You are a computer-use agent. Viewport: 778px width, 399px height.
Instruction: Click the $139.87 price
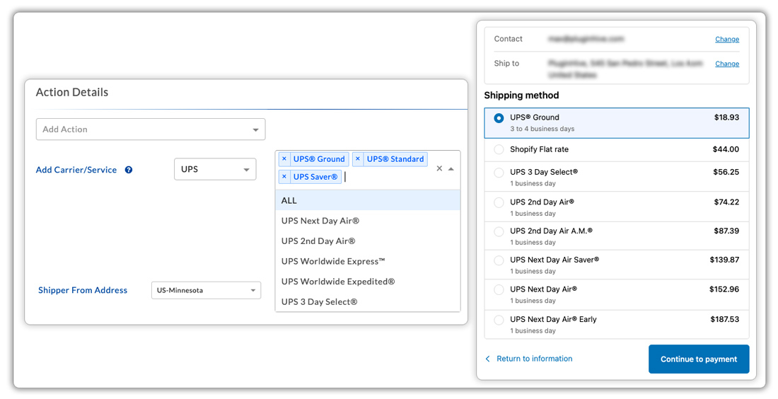724,260
